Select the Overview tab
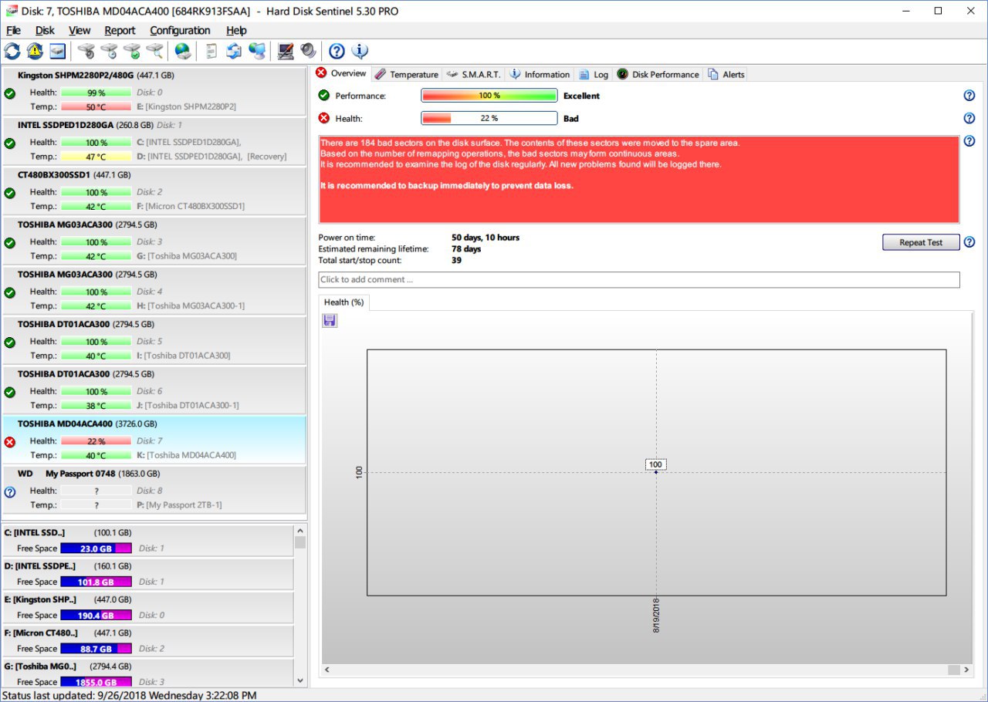Viewport: 988px width, 702px height. pyautogui.click(x=341, y=73)
